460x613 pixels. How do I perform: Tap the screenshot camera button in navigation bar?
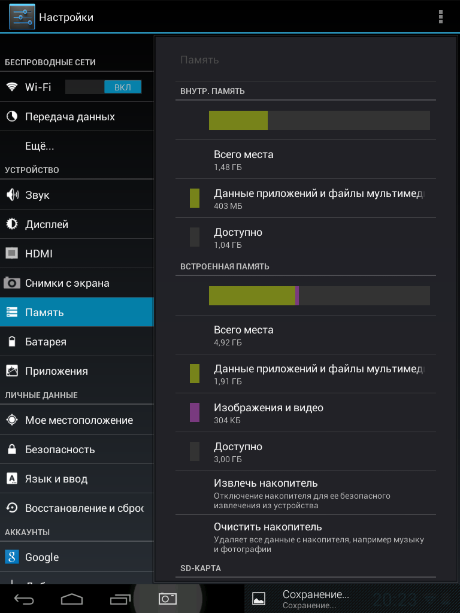(x=167, y=599)
